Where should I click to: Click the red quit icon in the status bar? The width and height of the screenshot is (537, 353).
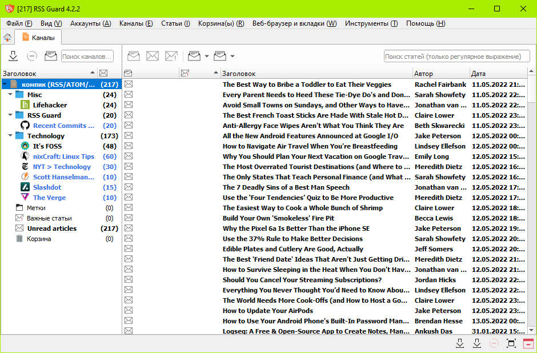click(528, 343)
